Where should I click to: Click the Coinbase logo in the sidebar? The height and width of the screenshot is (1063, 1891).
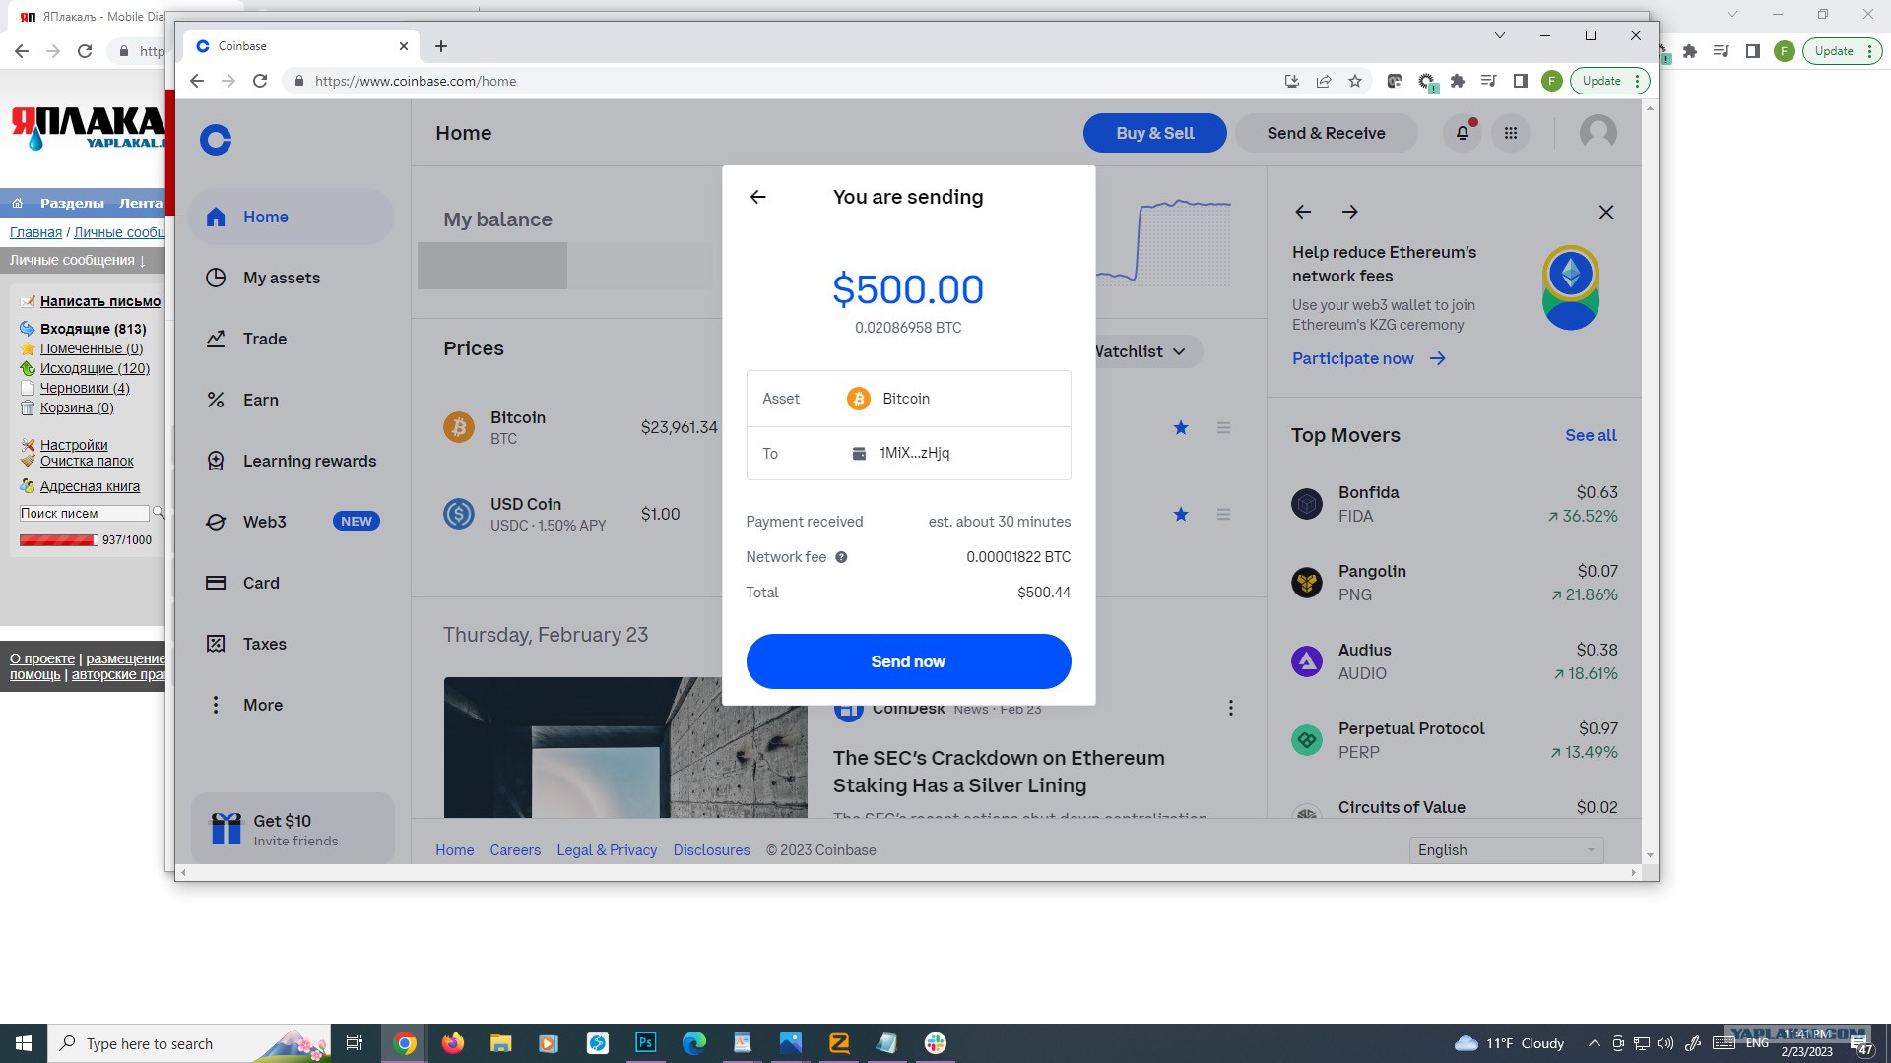click(x=216, y=140)
